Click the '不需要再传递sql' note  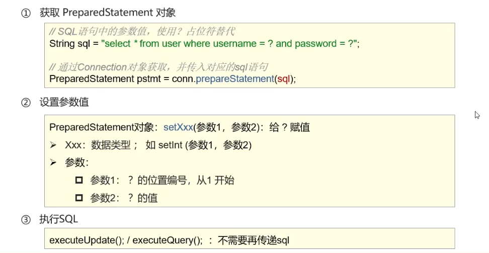[x=254, y=240]
